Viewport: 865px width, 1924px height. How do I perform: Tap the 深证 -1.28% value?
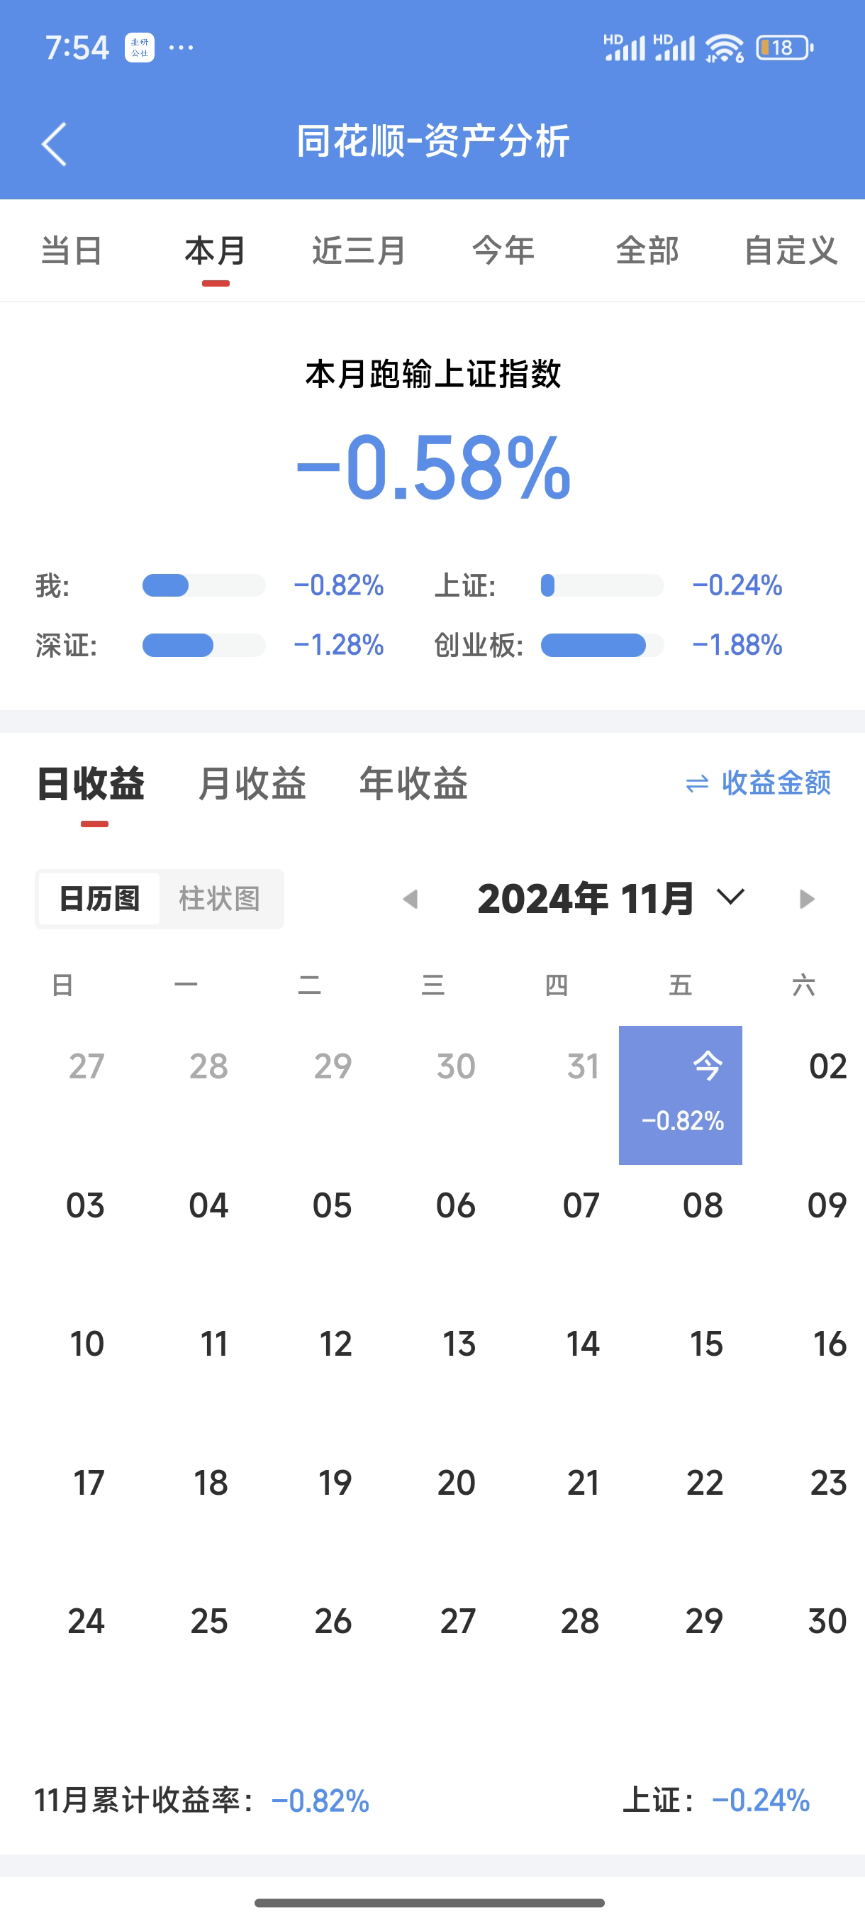(x=339, y=646)
